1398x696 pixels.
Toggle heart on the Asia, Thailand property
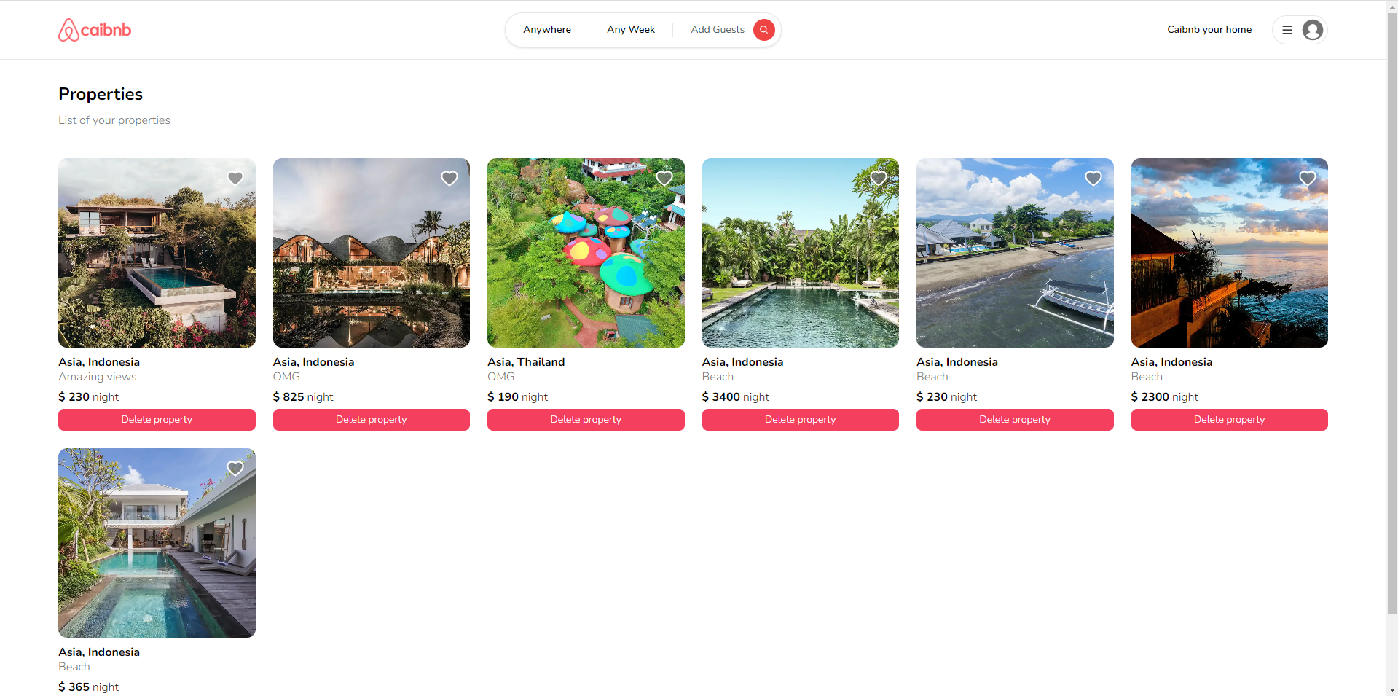[664, 179]
